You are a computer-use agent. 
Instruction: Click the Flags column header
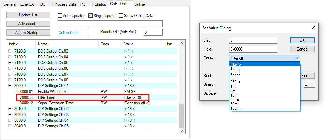tap(110, 44)
